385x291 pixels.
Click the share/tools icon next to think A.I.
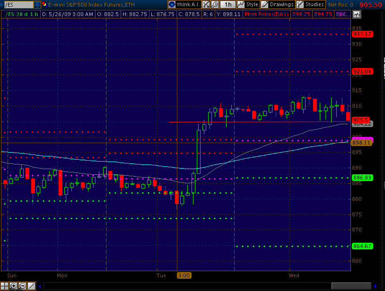tap(206, 4)
